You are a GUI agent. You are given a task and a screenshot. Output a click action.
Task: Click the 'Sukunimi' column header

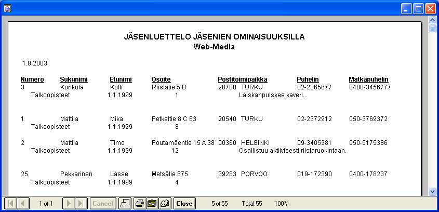pos(74,79)
